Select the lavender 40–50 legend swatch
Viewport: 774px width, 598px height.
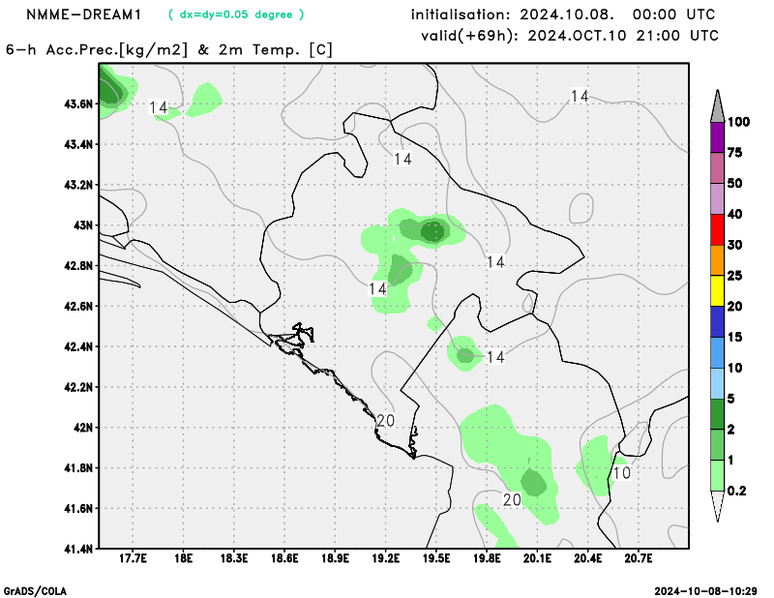[717, 198]
